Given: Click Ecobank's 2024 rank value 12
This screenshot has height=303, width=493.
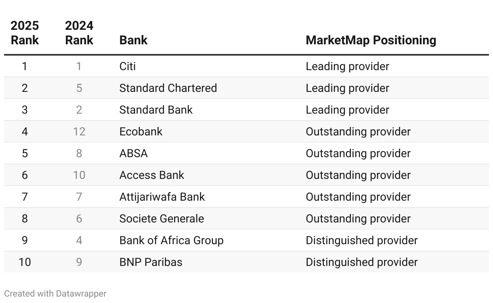Looking at the screenshot, I should tap(79, 132).
